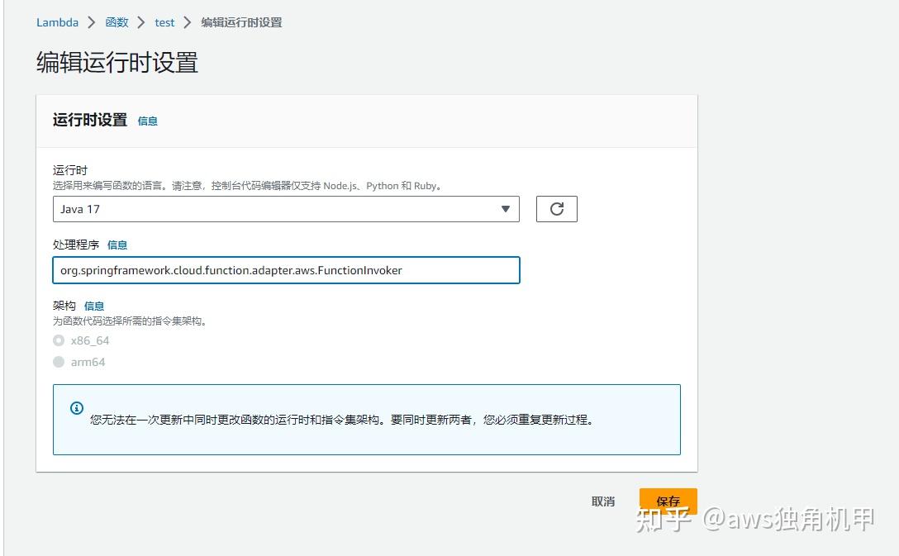The height and width of the screenshot is (556, 899).
Task: Click the 编辑运行时设置 breadcrumb text
Action: (x=241, y=22)
